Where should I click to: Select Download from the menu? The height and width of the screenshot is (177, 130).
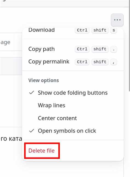73,30
